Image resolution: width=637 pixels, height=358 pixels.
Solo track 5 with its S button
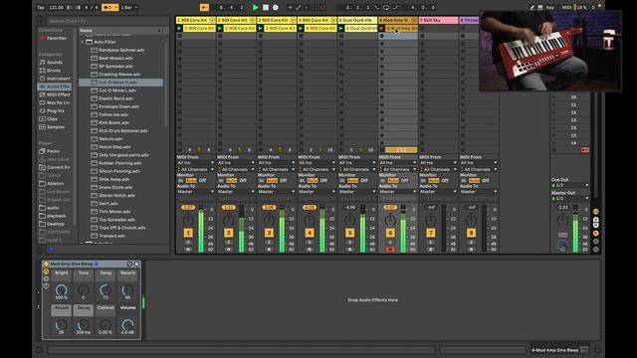(x=349, y=243)
